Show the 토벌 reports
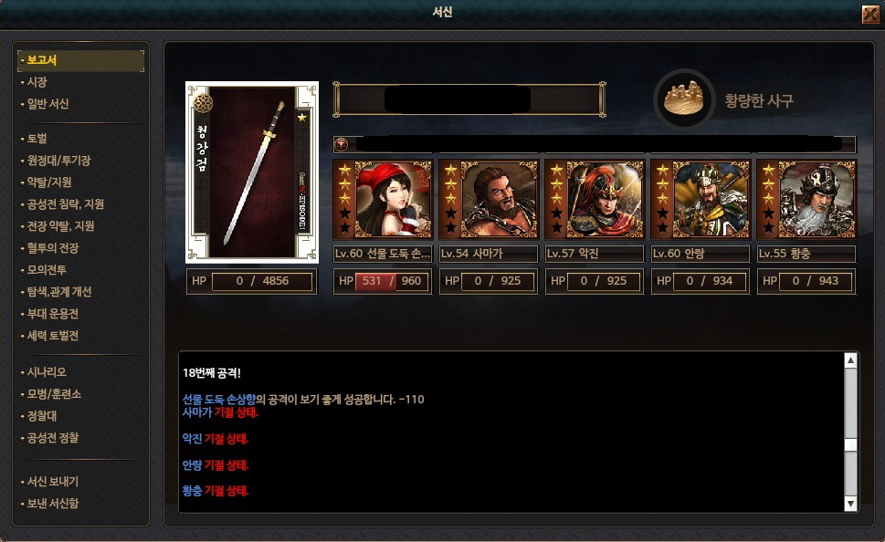Image resolution: width=885 pixels, height=542 pixels. 37,138
